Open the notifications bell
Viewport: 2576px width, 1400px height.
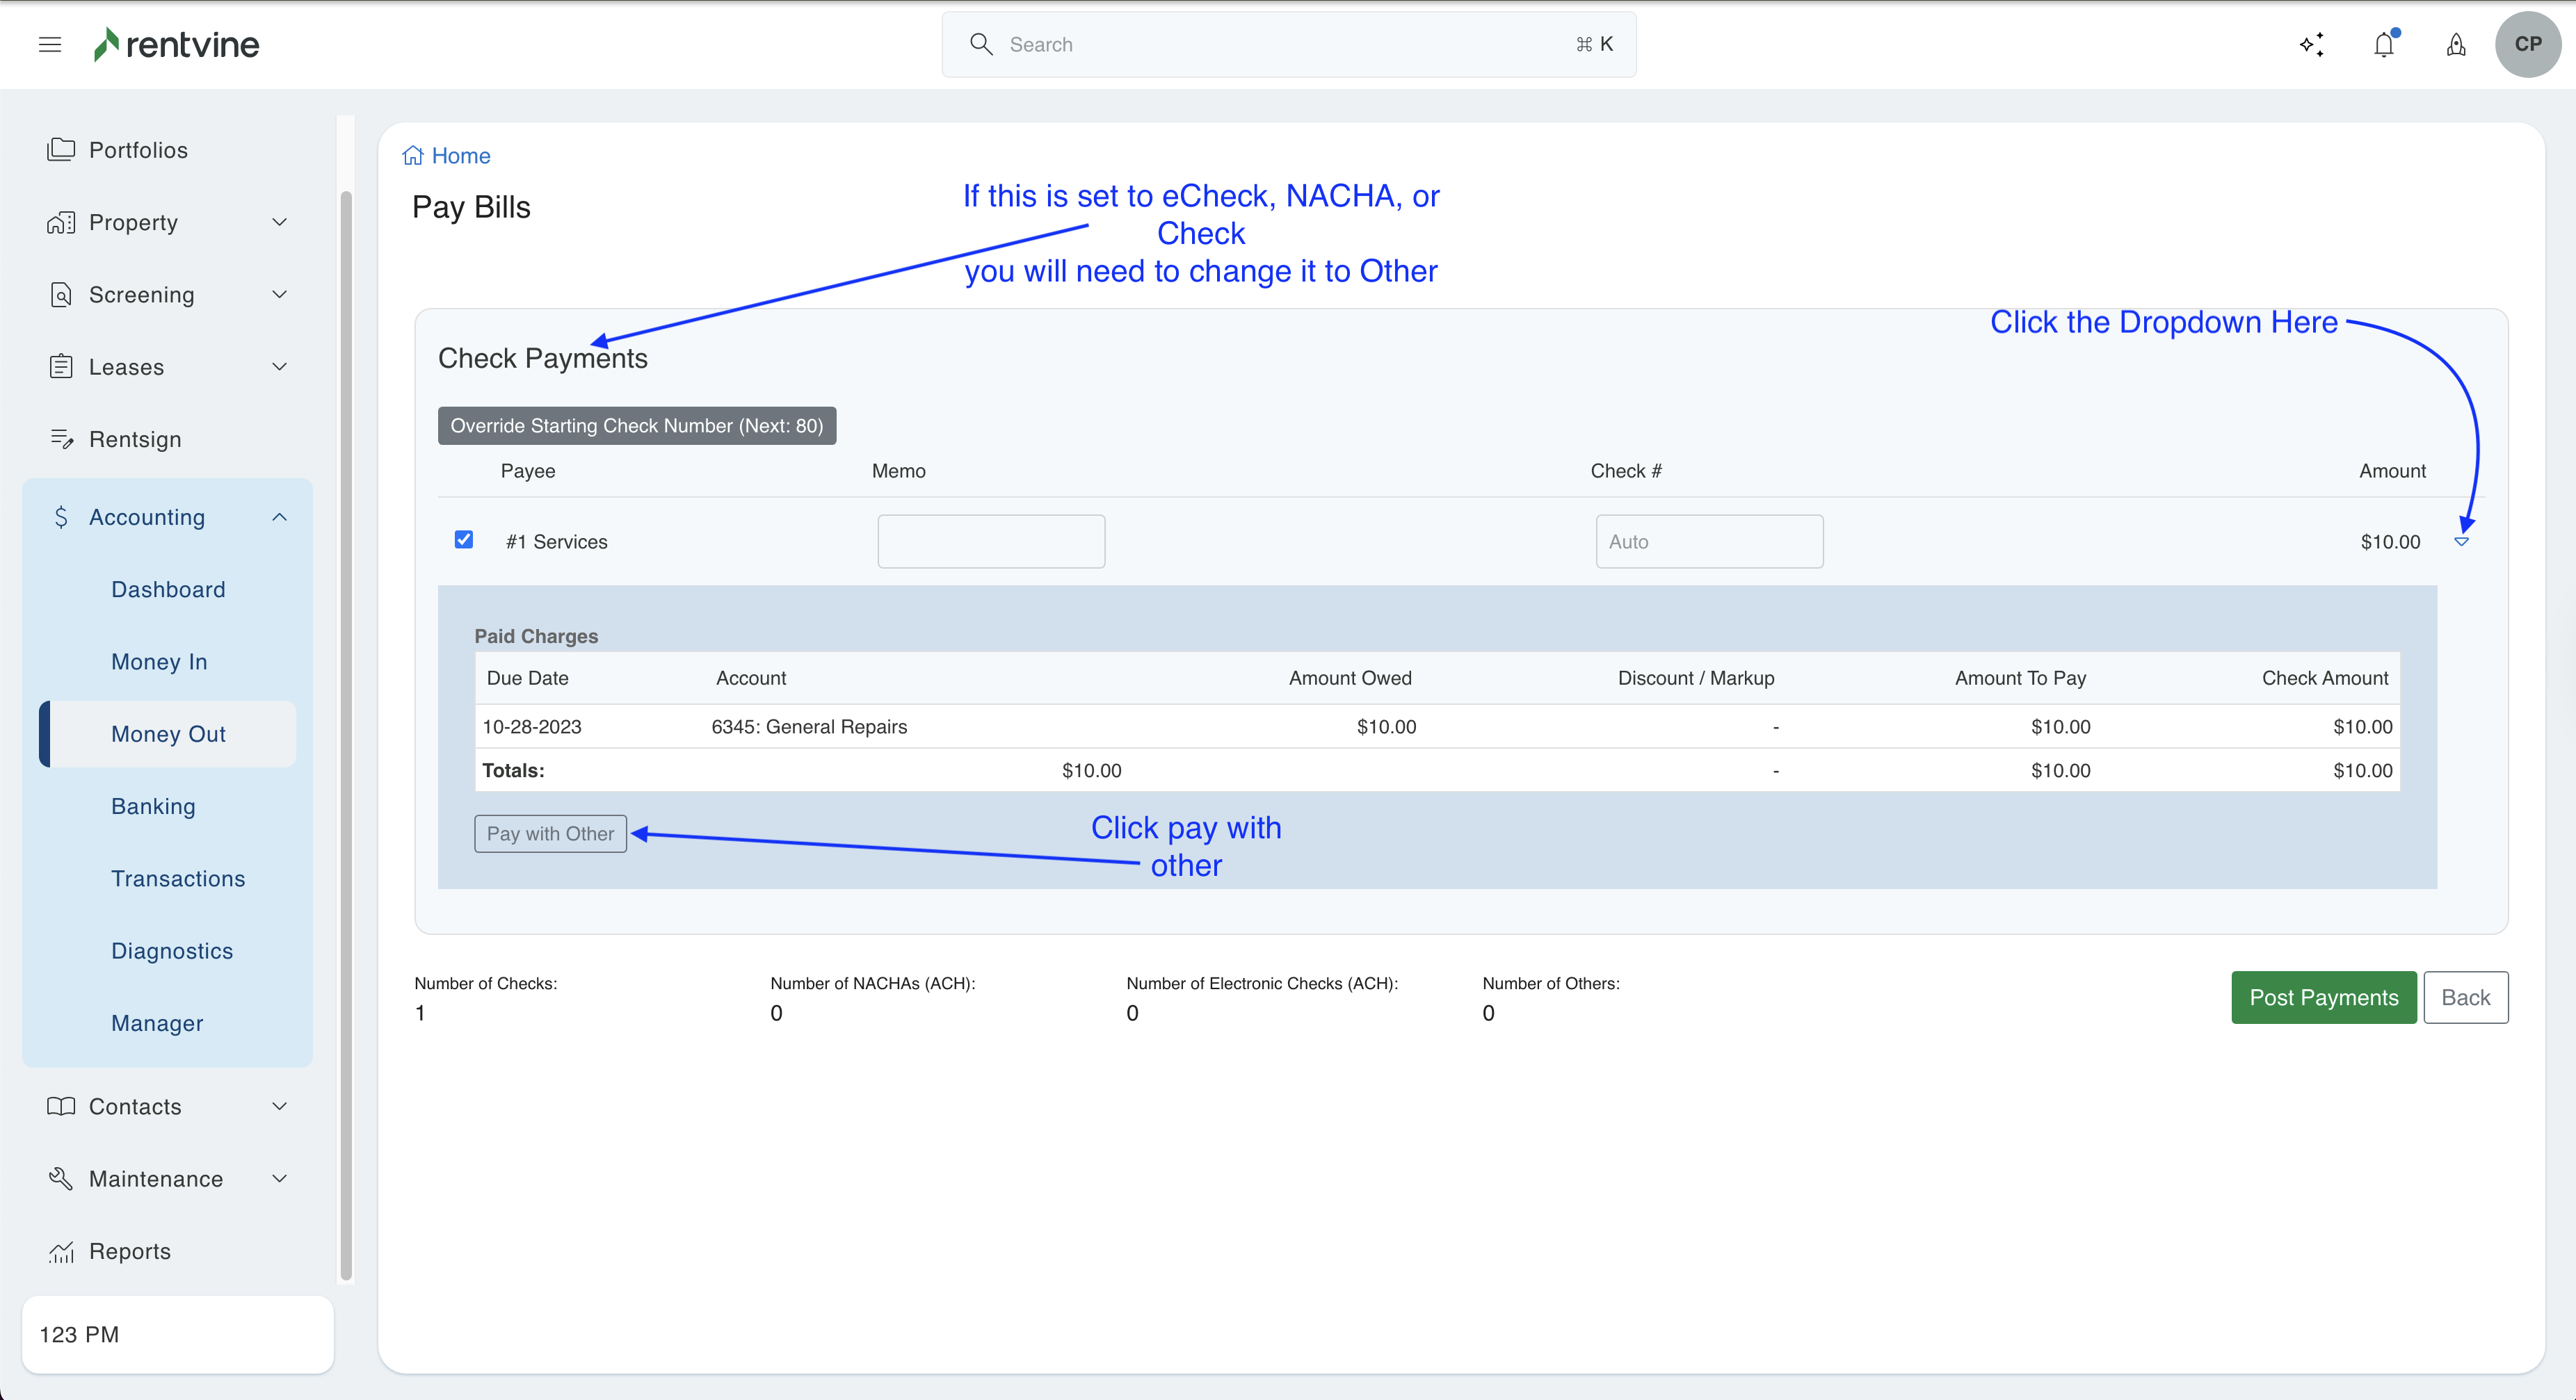[2384, 45]
